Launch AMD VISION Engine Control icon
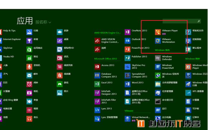The width and height of the screenshot is (208, 130). coord(97,41)
